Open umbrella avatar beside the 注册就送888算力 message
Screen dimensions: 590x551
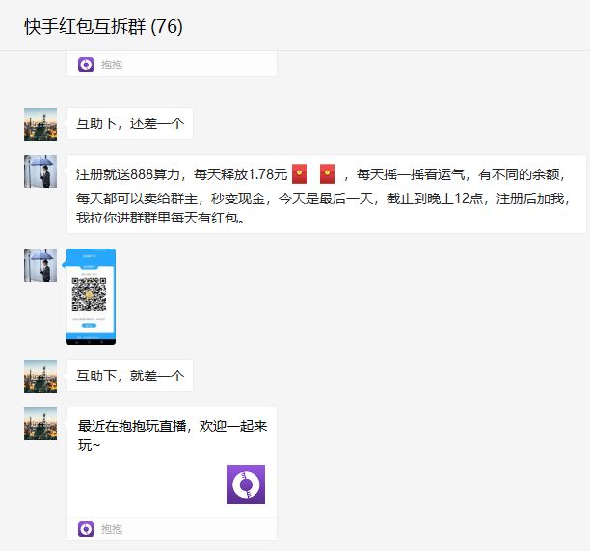40,171
